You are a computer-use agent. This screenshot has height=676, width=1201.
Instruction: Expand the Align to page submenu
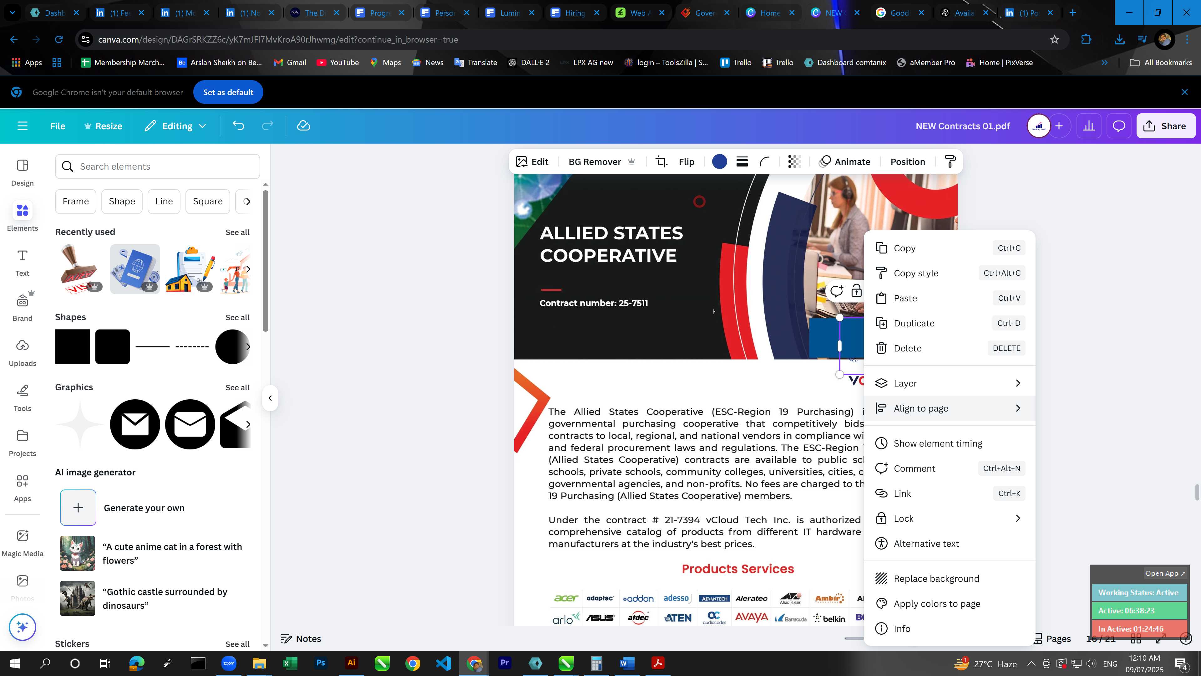tap(949, 408)
